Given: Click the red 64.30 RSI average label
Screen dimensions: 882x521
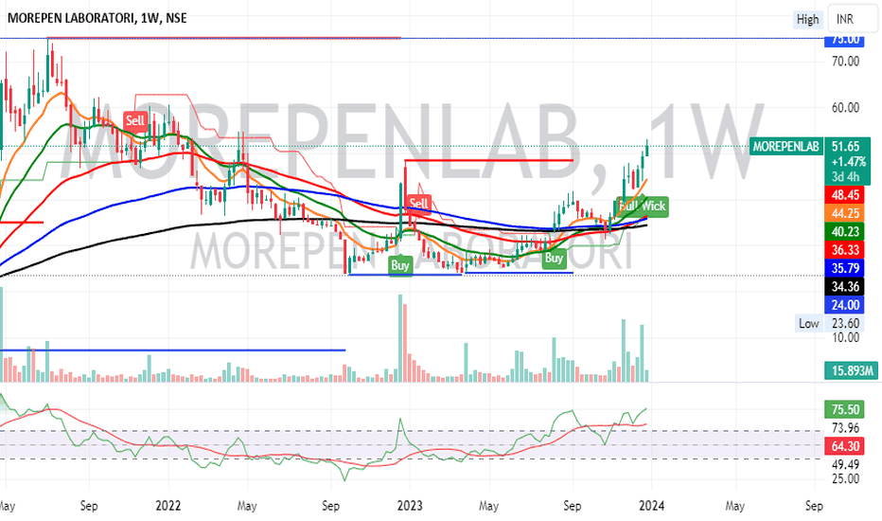Looking at the screenshot, I should pyautogui.click(x=845, y=446).
